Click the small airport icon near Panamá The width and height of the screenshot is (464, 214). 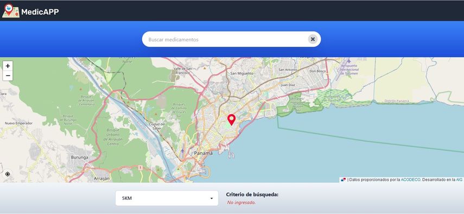(182, 150)
